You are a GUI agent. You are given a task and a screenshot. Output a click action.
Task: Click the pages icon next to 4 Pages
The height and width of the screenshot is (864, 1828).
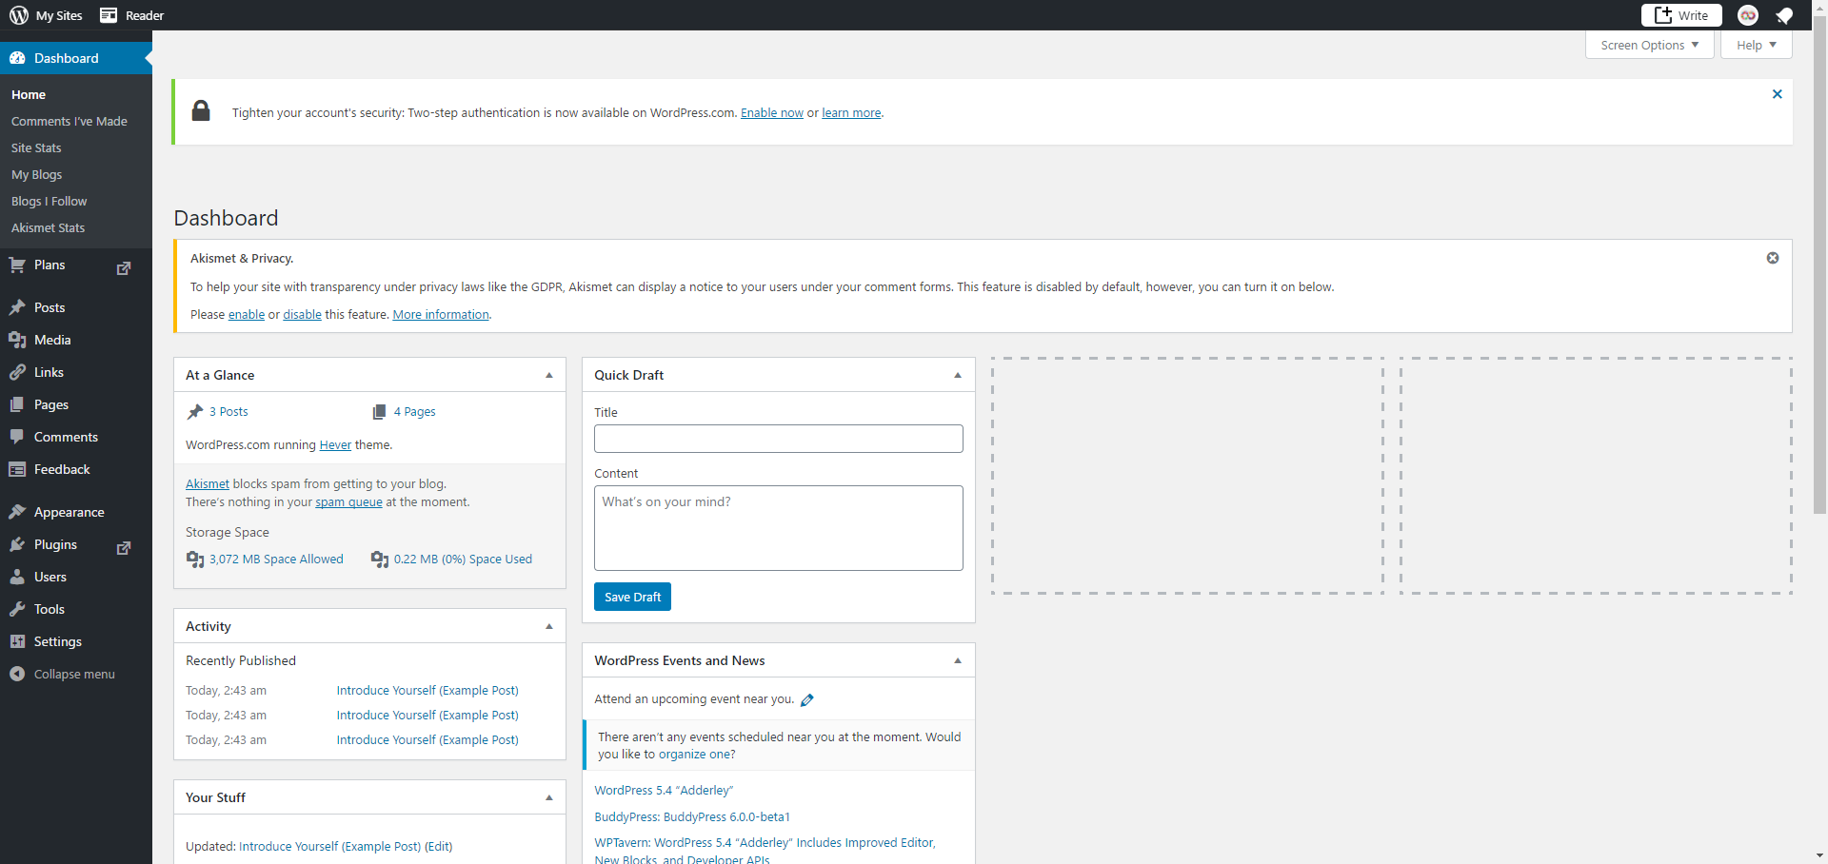pos(379,412)
